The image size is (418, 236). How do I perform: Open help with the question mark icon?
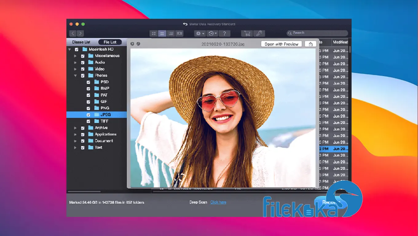[x=225, y=33]
